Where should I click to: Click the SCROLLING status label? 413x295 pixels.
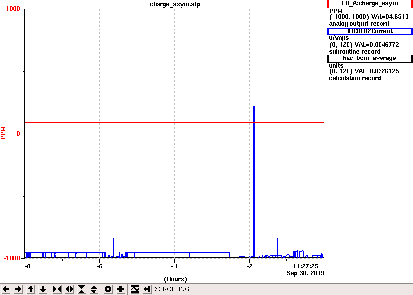pos(172,289)
